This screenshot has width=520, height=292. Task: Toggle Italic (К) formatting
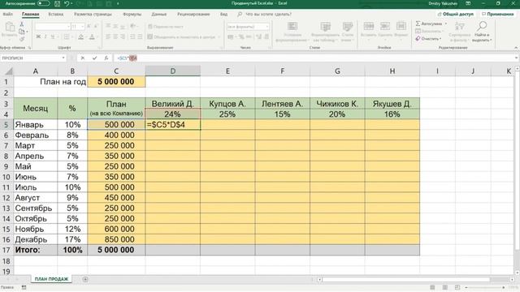coord(45,36)
